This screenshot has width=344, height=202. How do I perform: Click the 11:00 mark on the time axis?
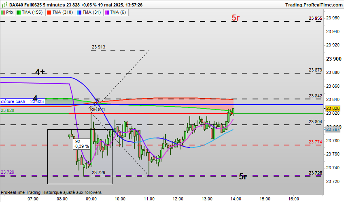click(x=149, y=199)
